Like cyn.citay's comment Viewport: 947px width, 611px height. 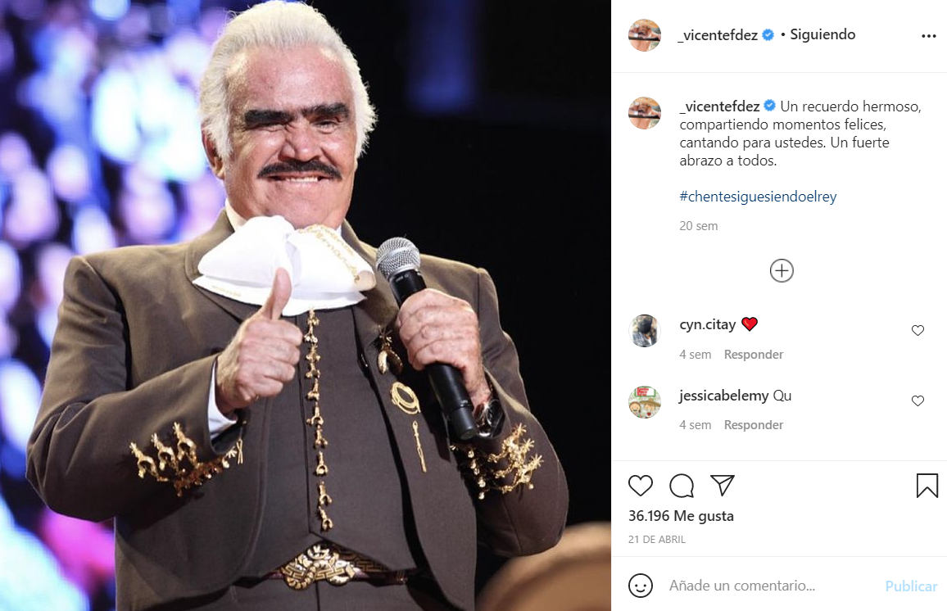(x=918, y=330)
